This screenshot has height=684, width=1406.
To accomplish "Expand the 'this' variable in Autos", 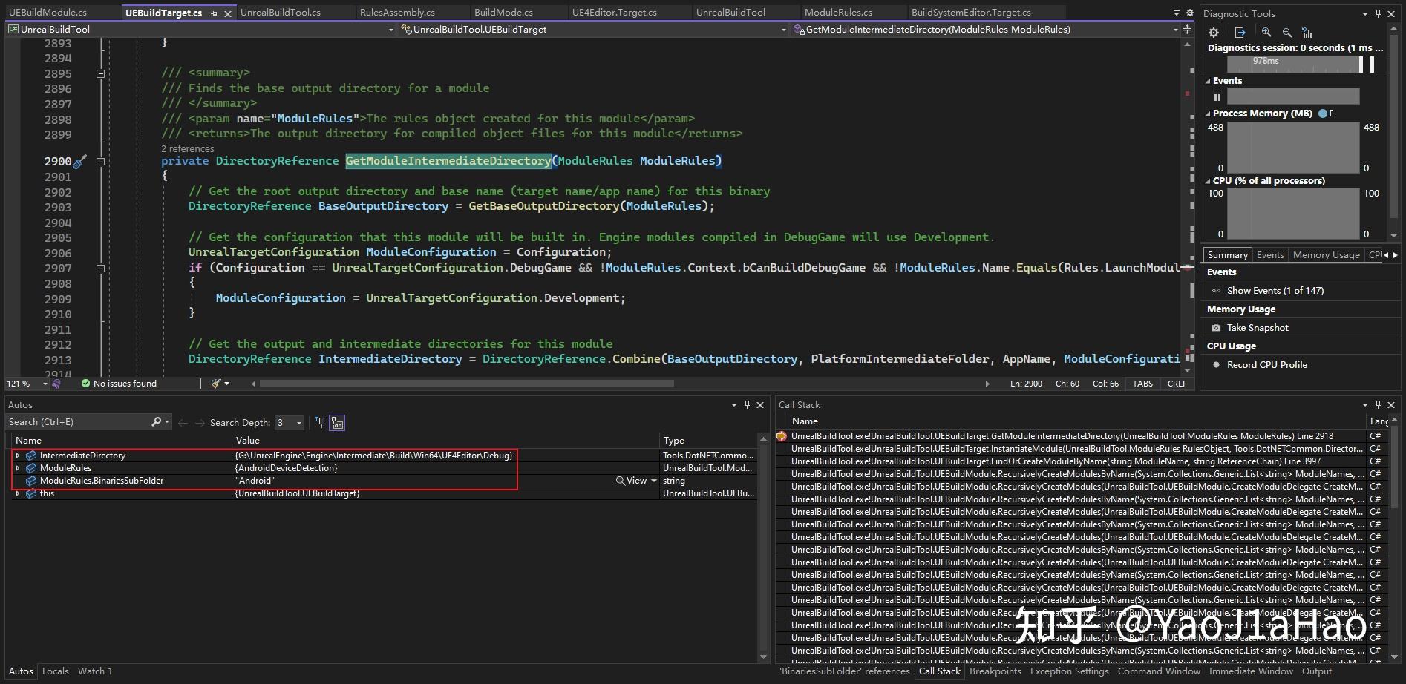I will 18,493.
